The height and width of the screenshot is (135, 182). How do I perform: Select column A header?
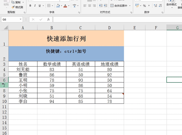[23, 28]
